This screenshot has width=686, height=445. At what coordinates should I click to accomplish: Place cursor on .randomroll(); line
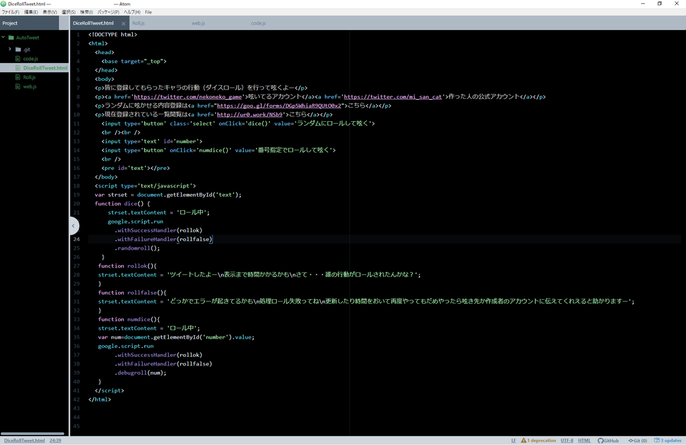click(x=137, y=248)
